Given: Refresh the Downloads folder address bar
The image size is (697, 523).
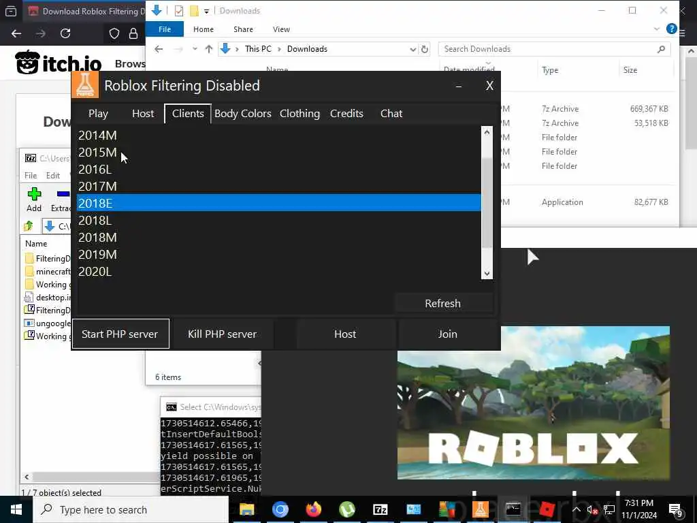Looking at the screenshot, I should click(425, 49).
